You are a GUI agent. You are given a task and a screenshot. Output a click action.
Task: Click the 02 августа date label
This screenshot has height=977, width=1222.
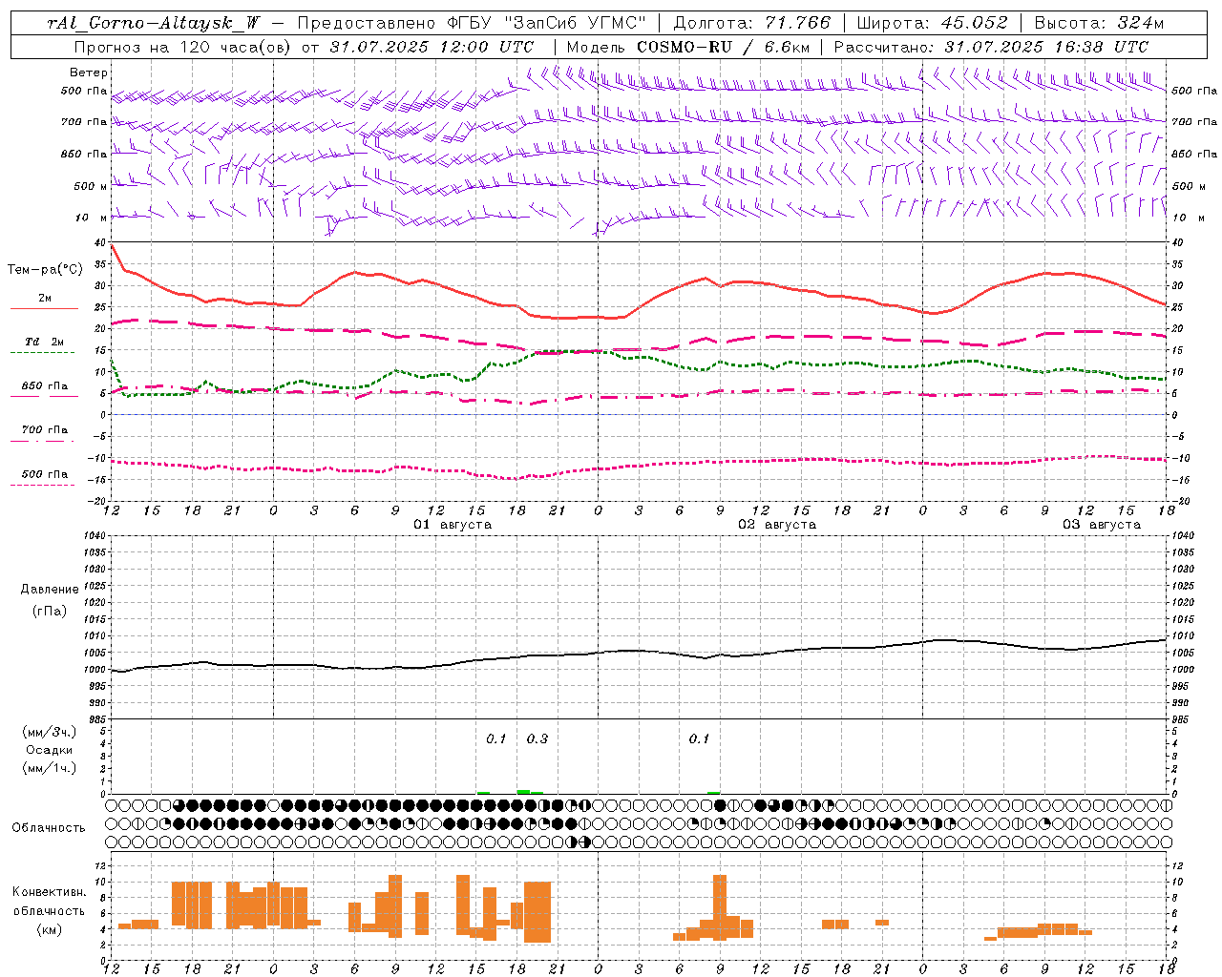coord(777,525)
